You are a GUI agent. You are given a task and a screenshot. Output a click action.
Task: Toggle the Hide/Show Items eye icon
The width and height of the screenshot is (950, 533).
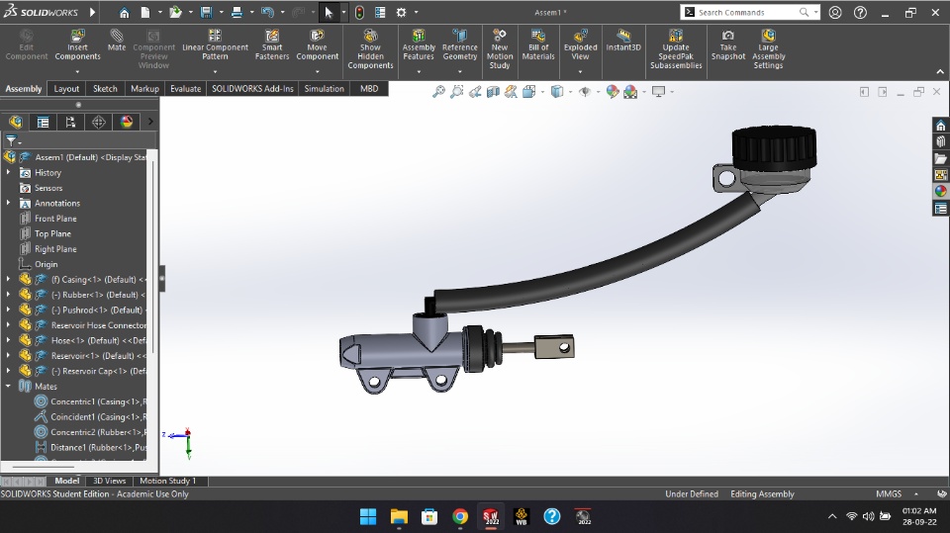(x=585, y=92)
